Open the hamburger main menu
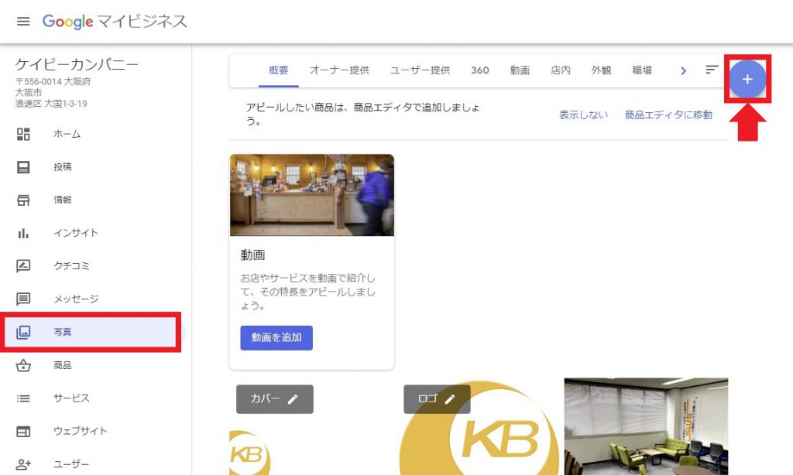This screenshot has width=793, height=475. point(23,21)
